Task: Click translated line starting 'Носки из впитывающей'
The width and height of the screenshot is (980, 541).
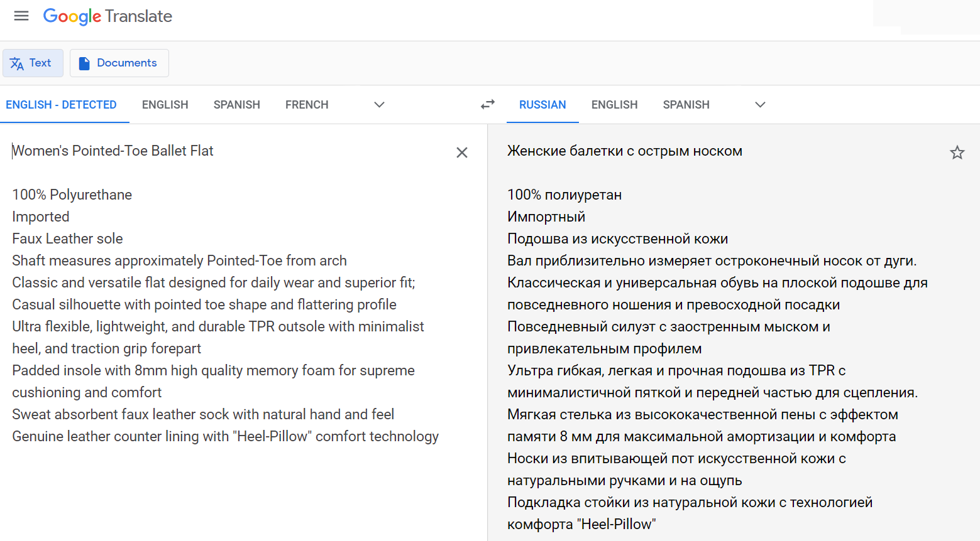Action: [x=677, y=469]
